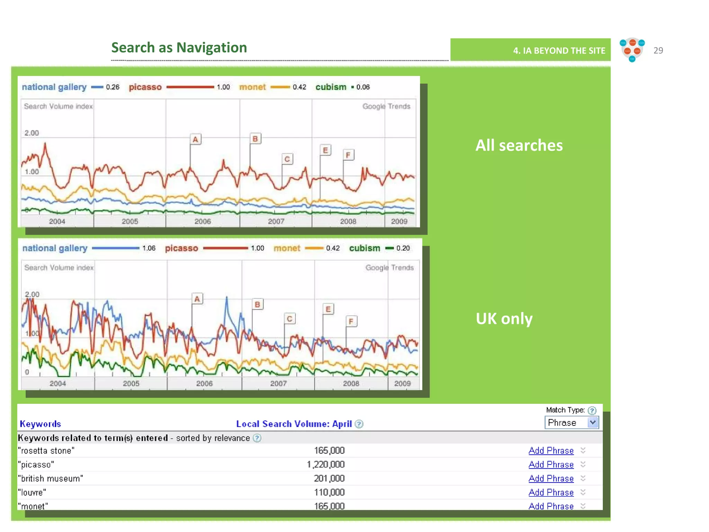Click cubism legend label in top chart

click(x=331, y=87)
